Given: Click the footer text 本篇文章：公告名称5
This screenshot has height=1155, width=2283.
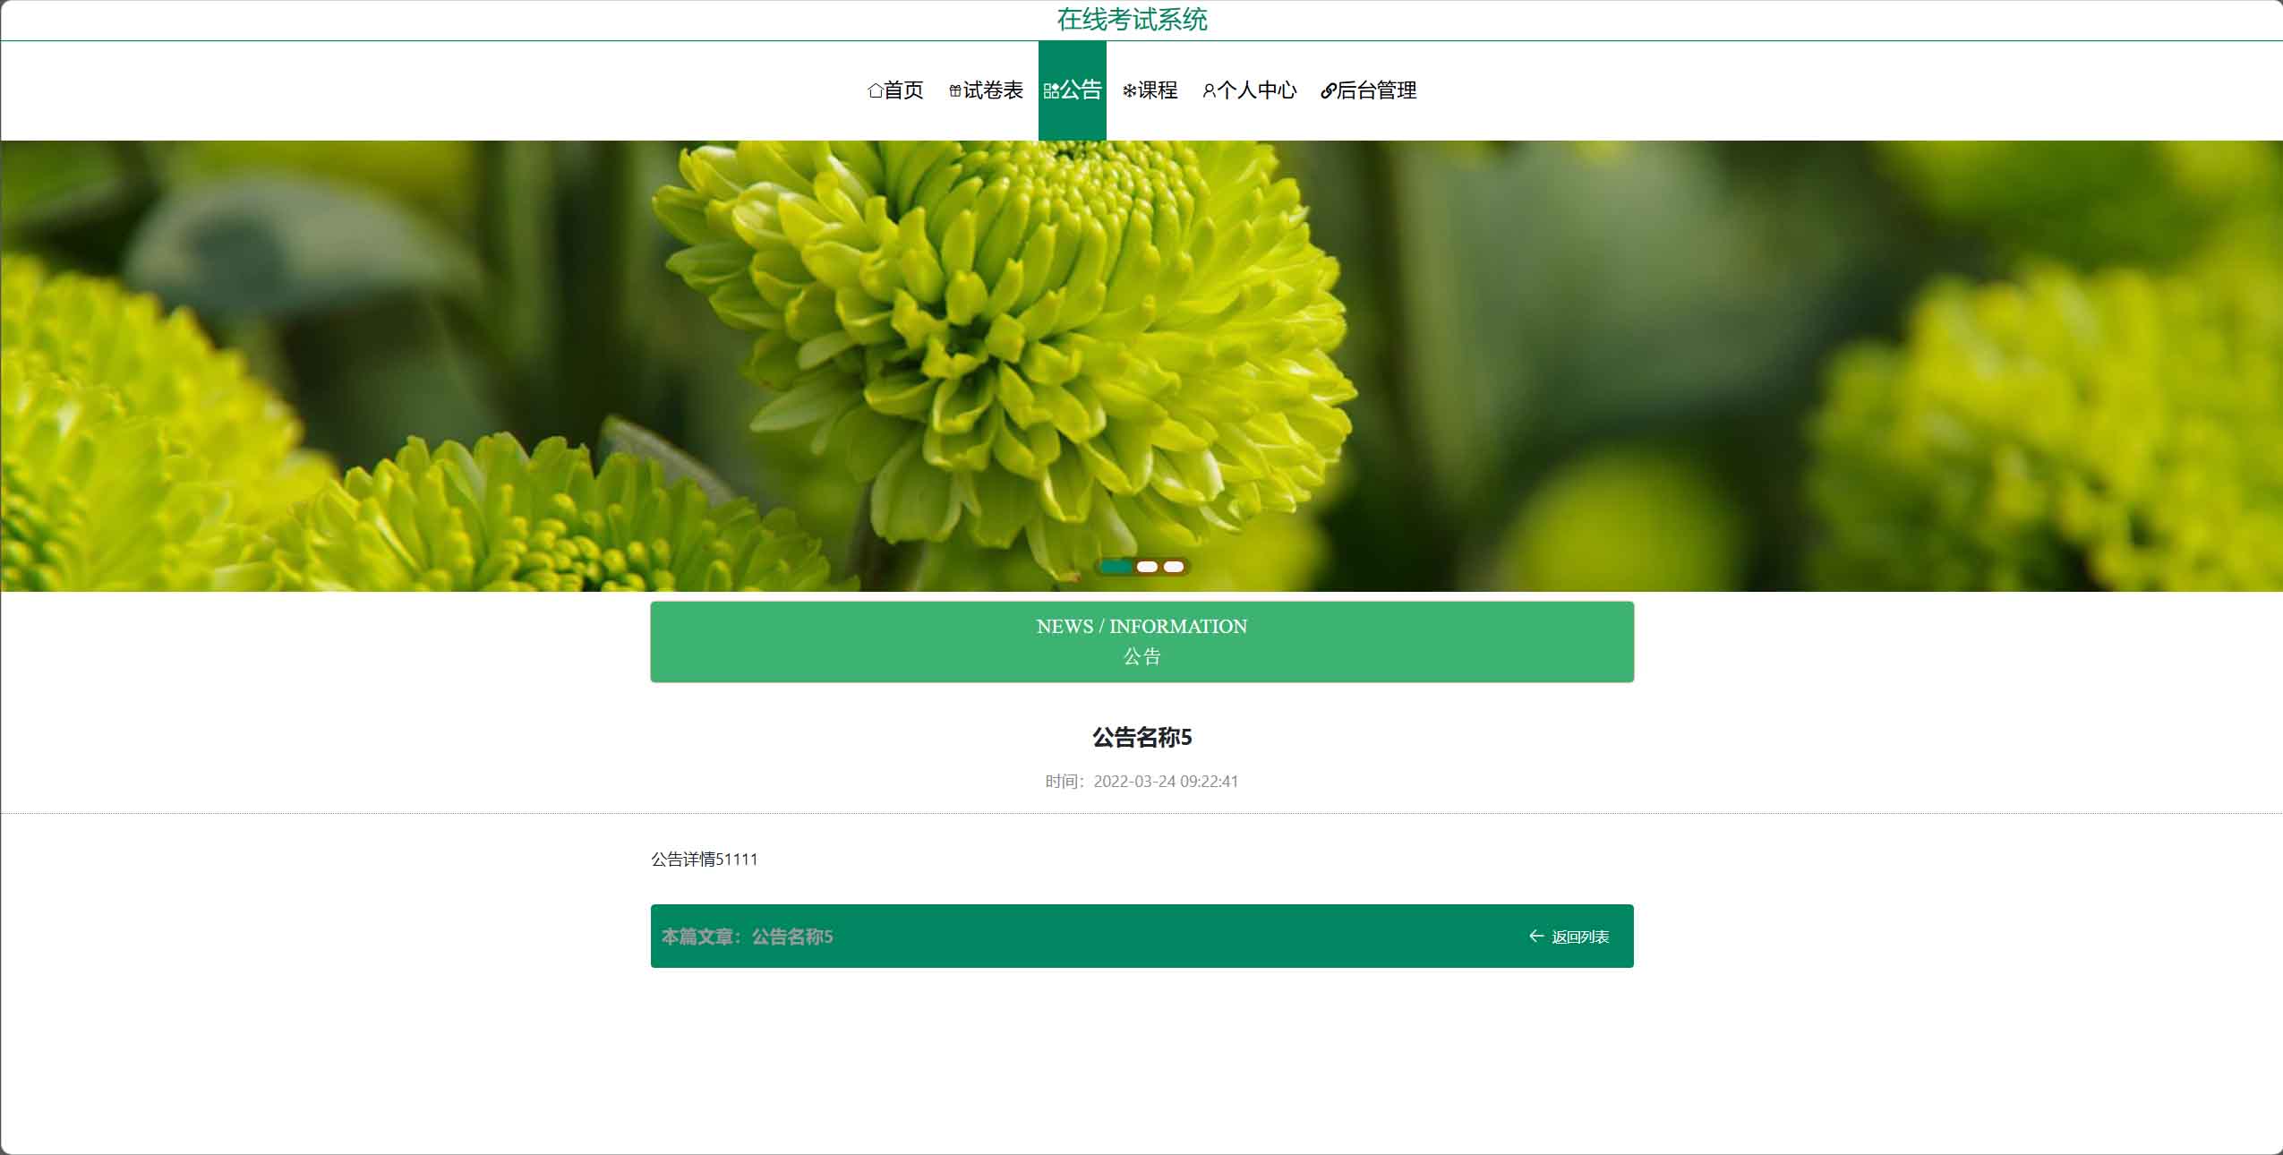Looking at the screenshot, I should pyautogui.click(x=748, y=937).
